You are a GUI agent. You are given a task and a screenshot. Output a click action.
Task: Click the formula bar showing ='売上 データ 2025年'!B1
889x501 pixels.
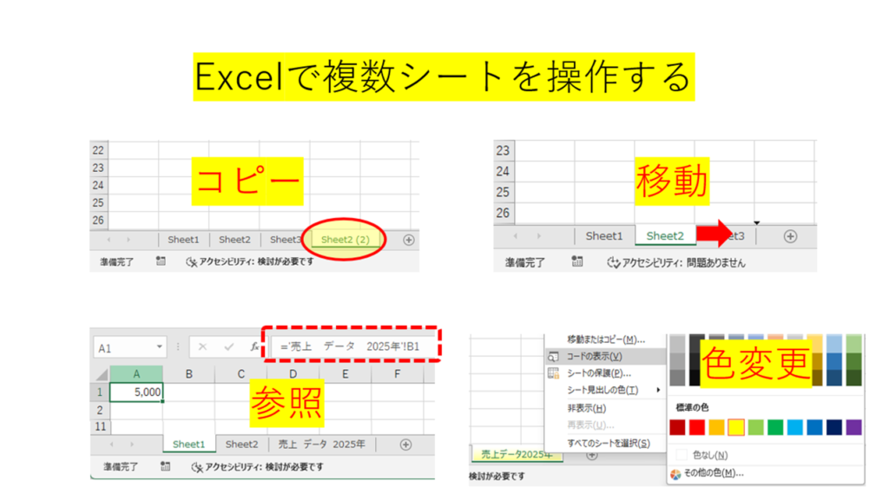point(356,346)
